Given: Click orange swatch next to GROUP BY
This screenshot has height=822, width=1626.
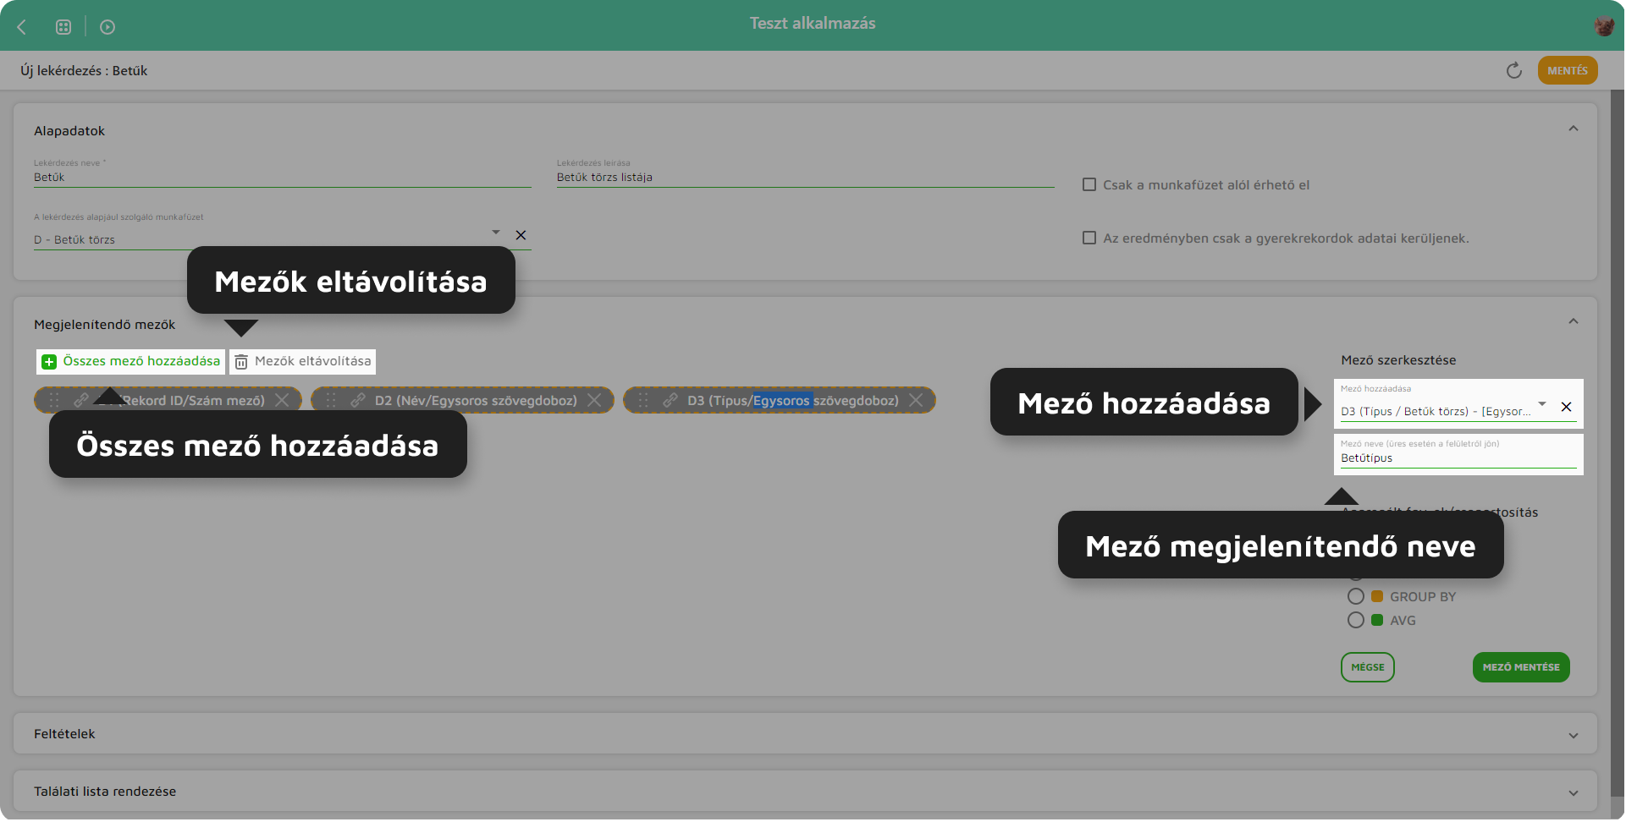Looking at the screenshot, I should point(1377,596).
